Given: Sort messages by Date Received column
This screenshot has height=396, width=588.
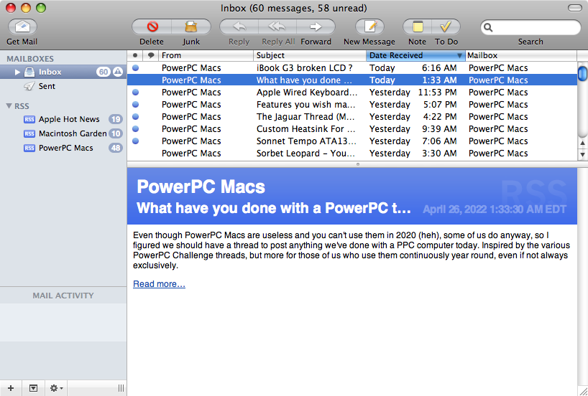Looking at the screenshot, I should [415, 55].
